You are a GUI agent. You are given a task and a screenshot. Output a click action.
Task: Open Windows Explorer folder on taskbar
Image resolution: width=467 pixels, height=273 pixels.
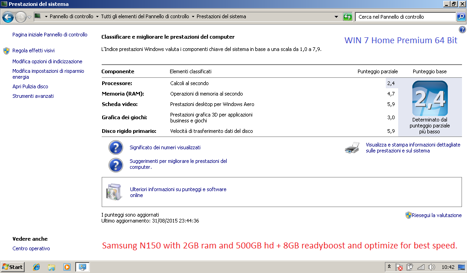point(52,267)
